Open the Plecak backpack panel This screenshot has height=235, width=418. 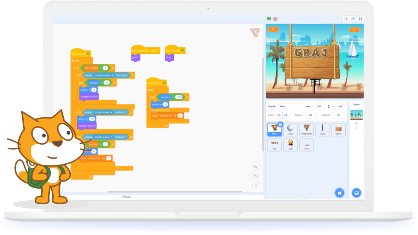tap(126, 197)
